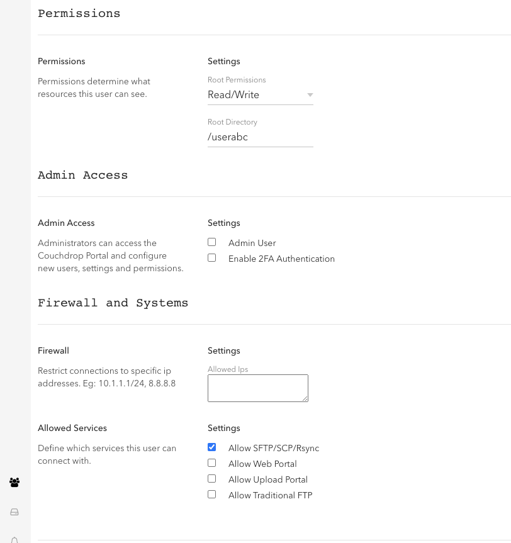Click the Admin Access section heading
The image size is (511, 543).
click(x=82, y=176)
